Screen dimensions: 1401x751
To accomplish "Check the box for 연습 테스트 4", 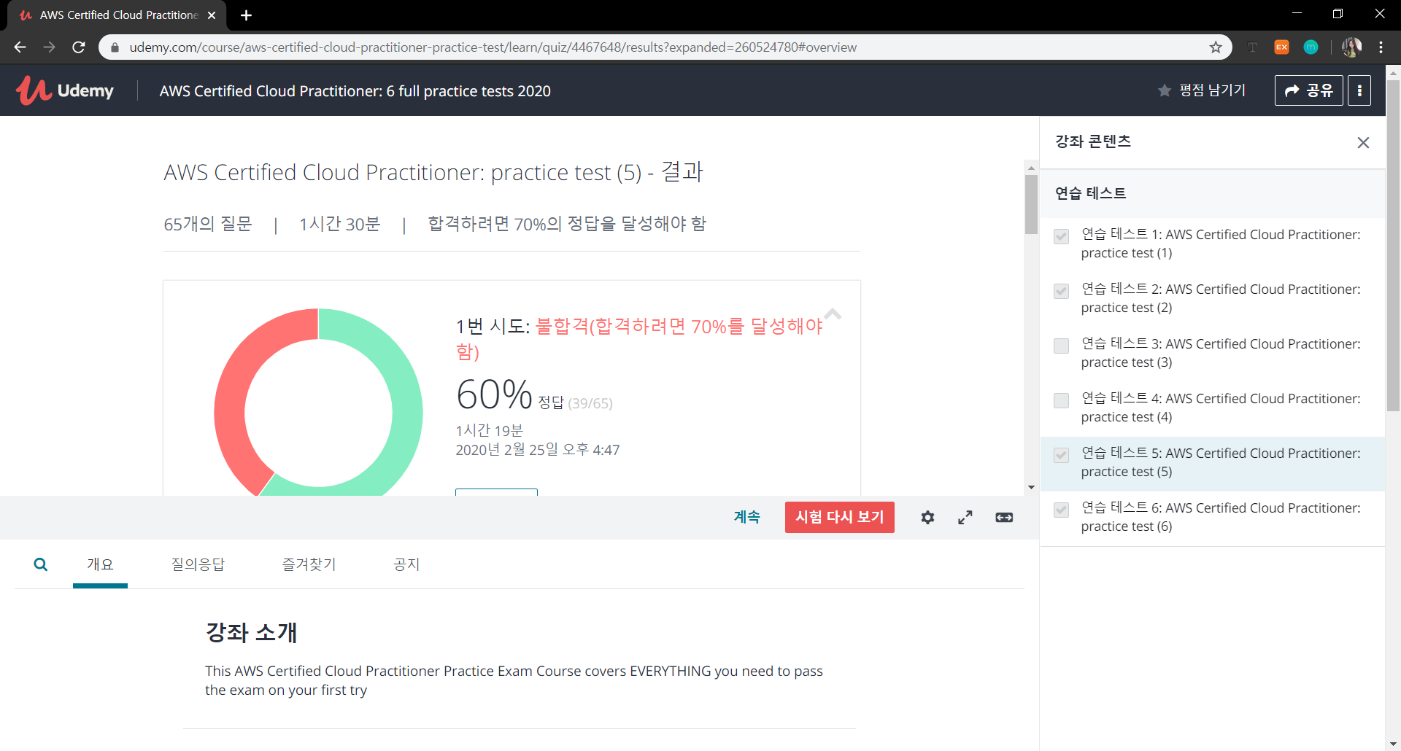I will [x=1062, y=400].
